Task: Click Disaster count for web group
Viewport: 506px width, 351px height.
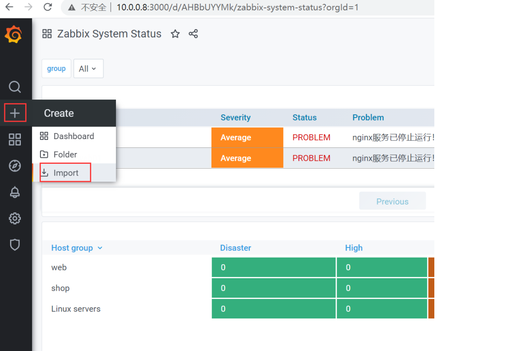Action: pyautogui.click(x=274, y=267)
